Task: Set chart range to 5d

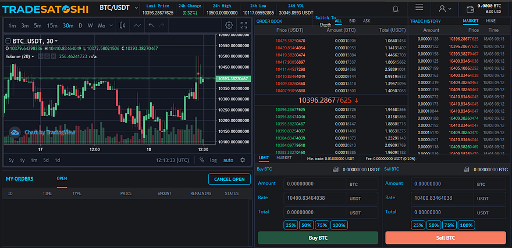Action: coord(46,160)
